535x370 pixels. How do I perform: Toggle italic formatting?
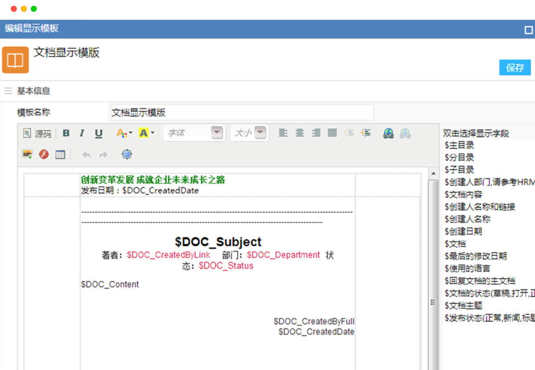[82, 133]
